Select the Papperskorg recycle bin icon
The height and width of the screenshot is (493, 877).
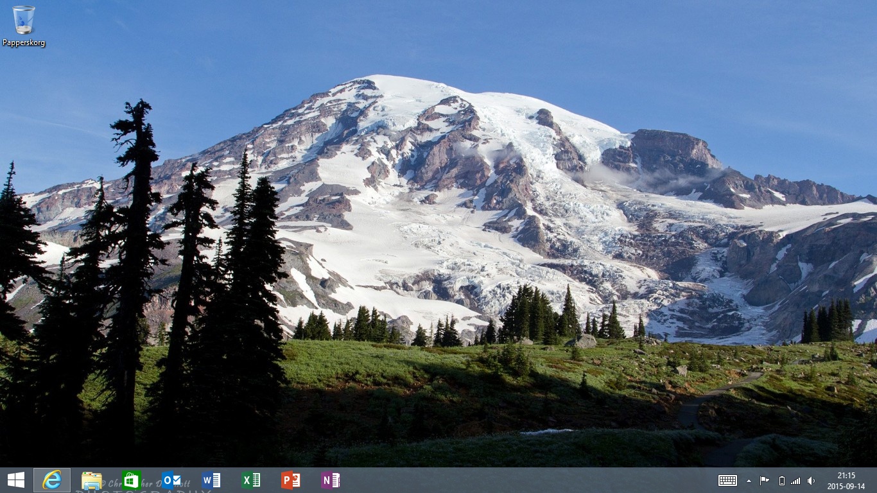24,20
